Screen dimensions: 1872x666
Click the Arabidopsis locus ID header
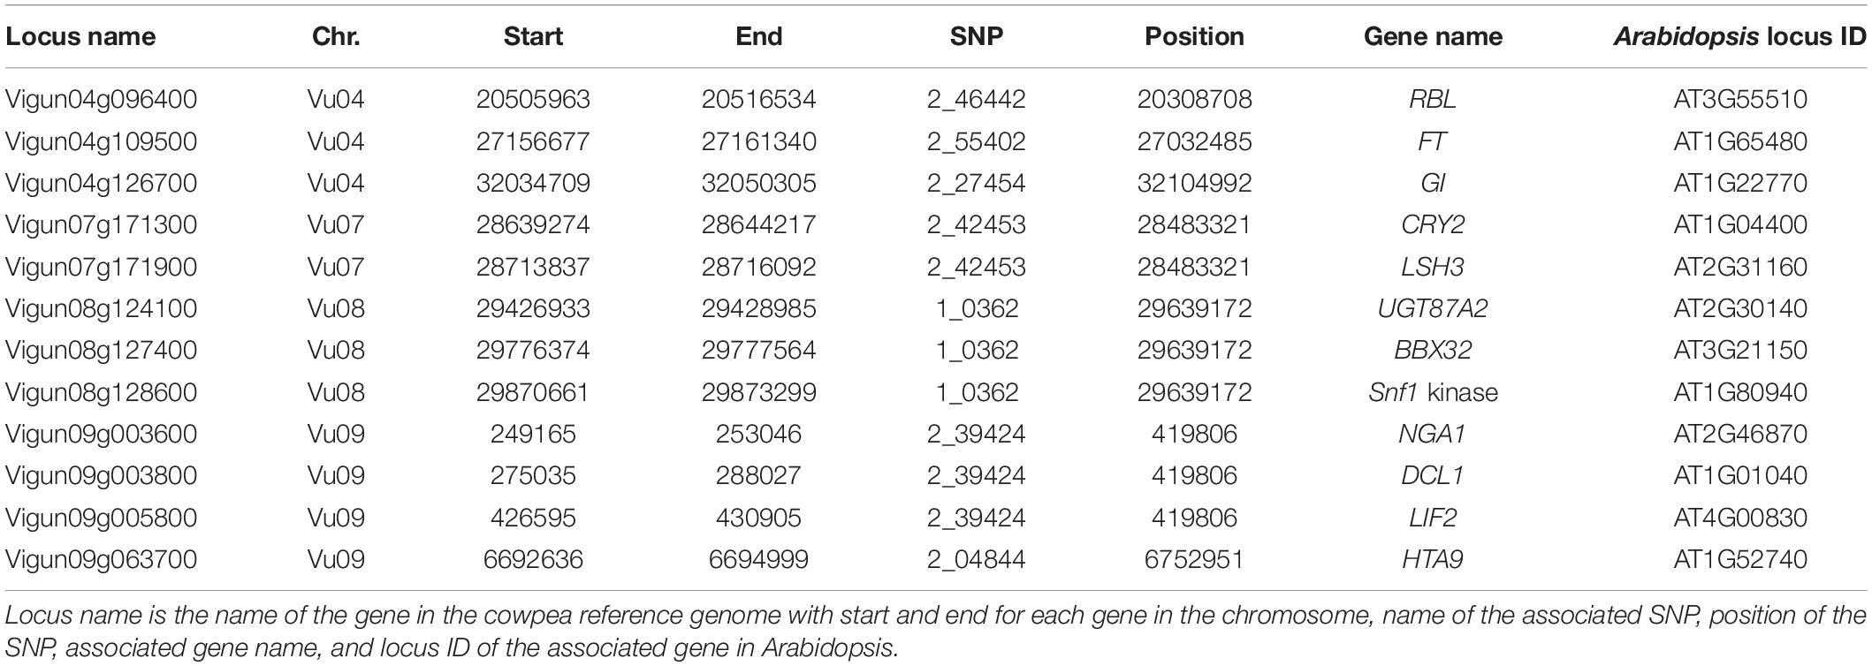click(1740, 36)
